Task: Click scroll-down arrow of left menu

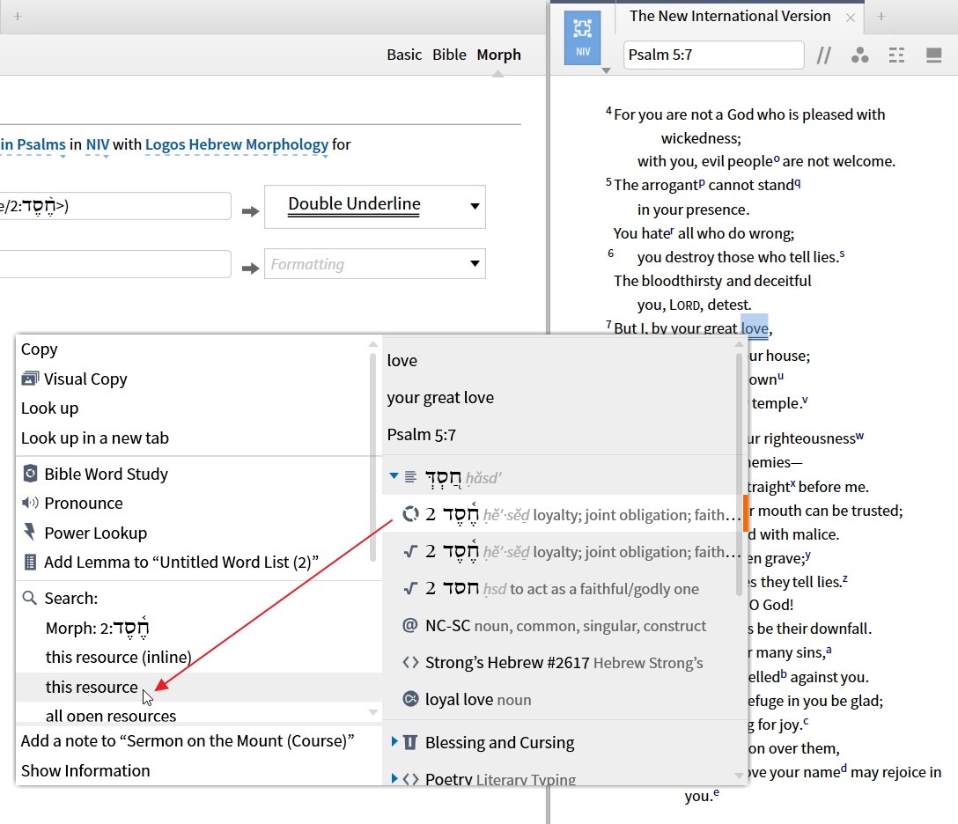Action: click(372, 712)
